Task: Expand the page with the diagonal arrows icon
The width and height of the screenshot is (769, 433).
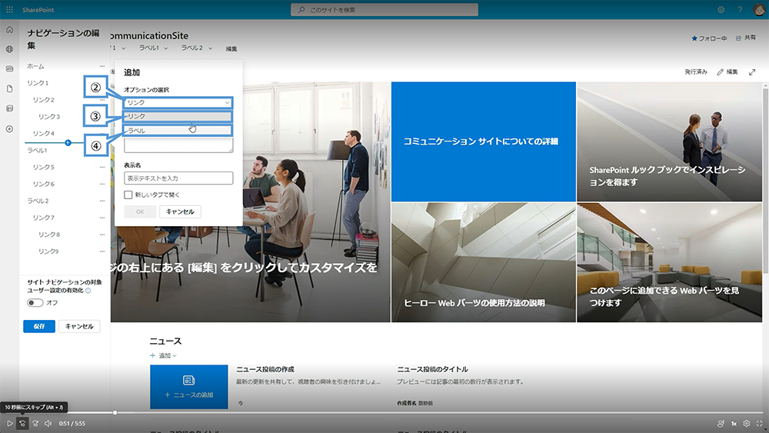Action: point(752,72)
